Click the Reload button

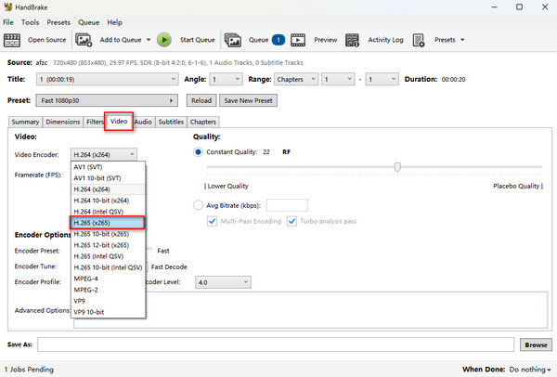pos(201,100)
